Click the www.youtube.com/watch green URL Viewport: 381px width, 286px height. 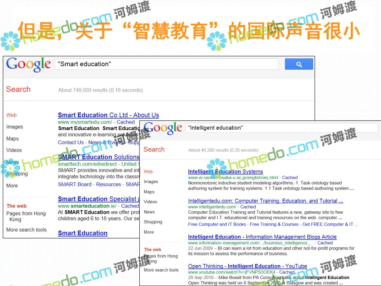(232, 272)
